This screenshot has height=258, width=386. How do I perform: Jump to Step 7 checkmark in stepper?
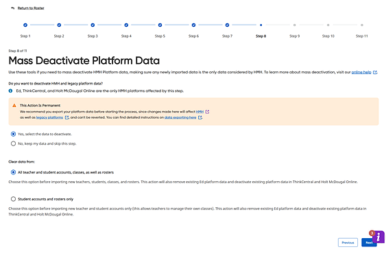(227, 25)
